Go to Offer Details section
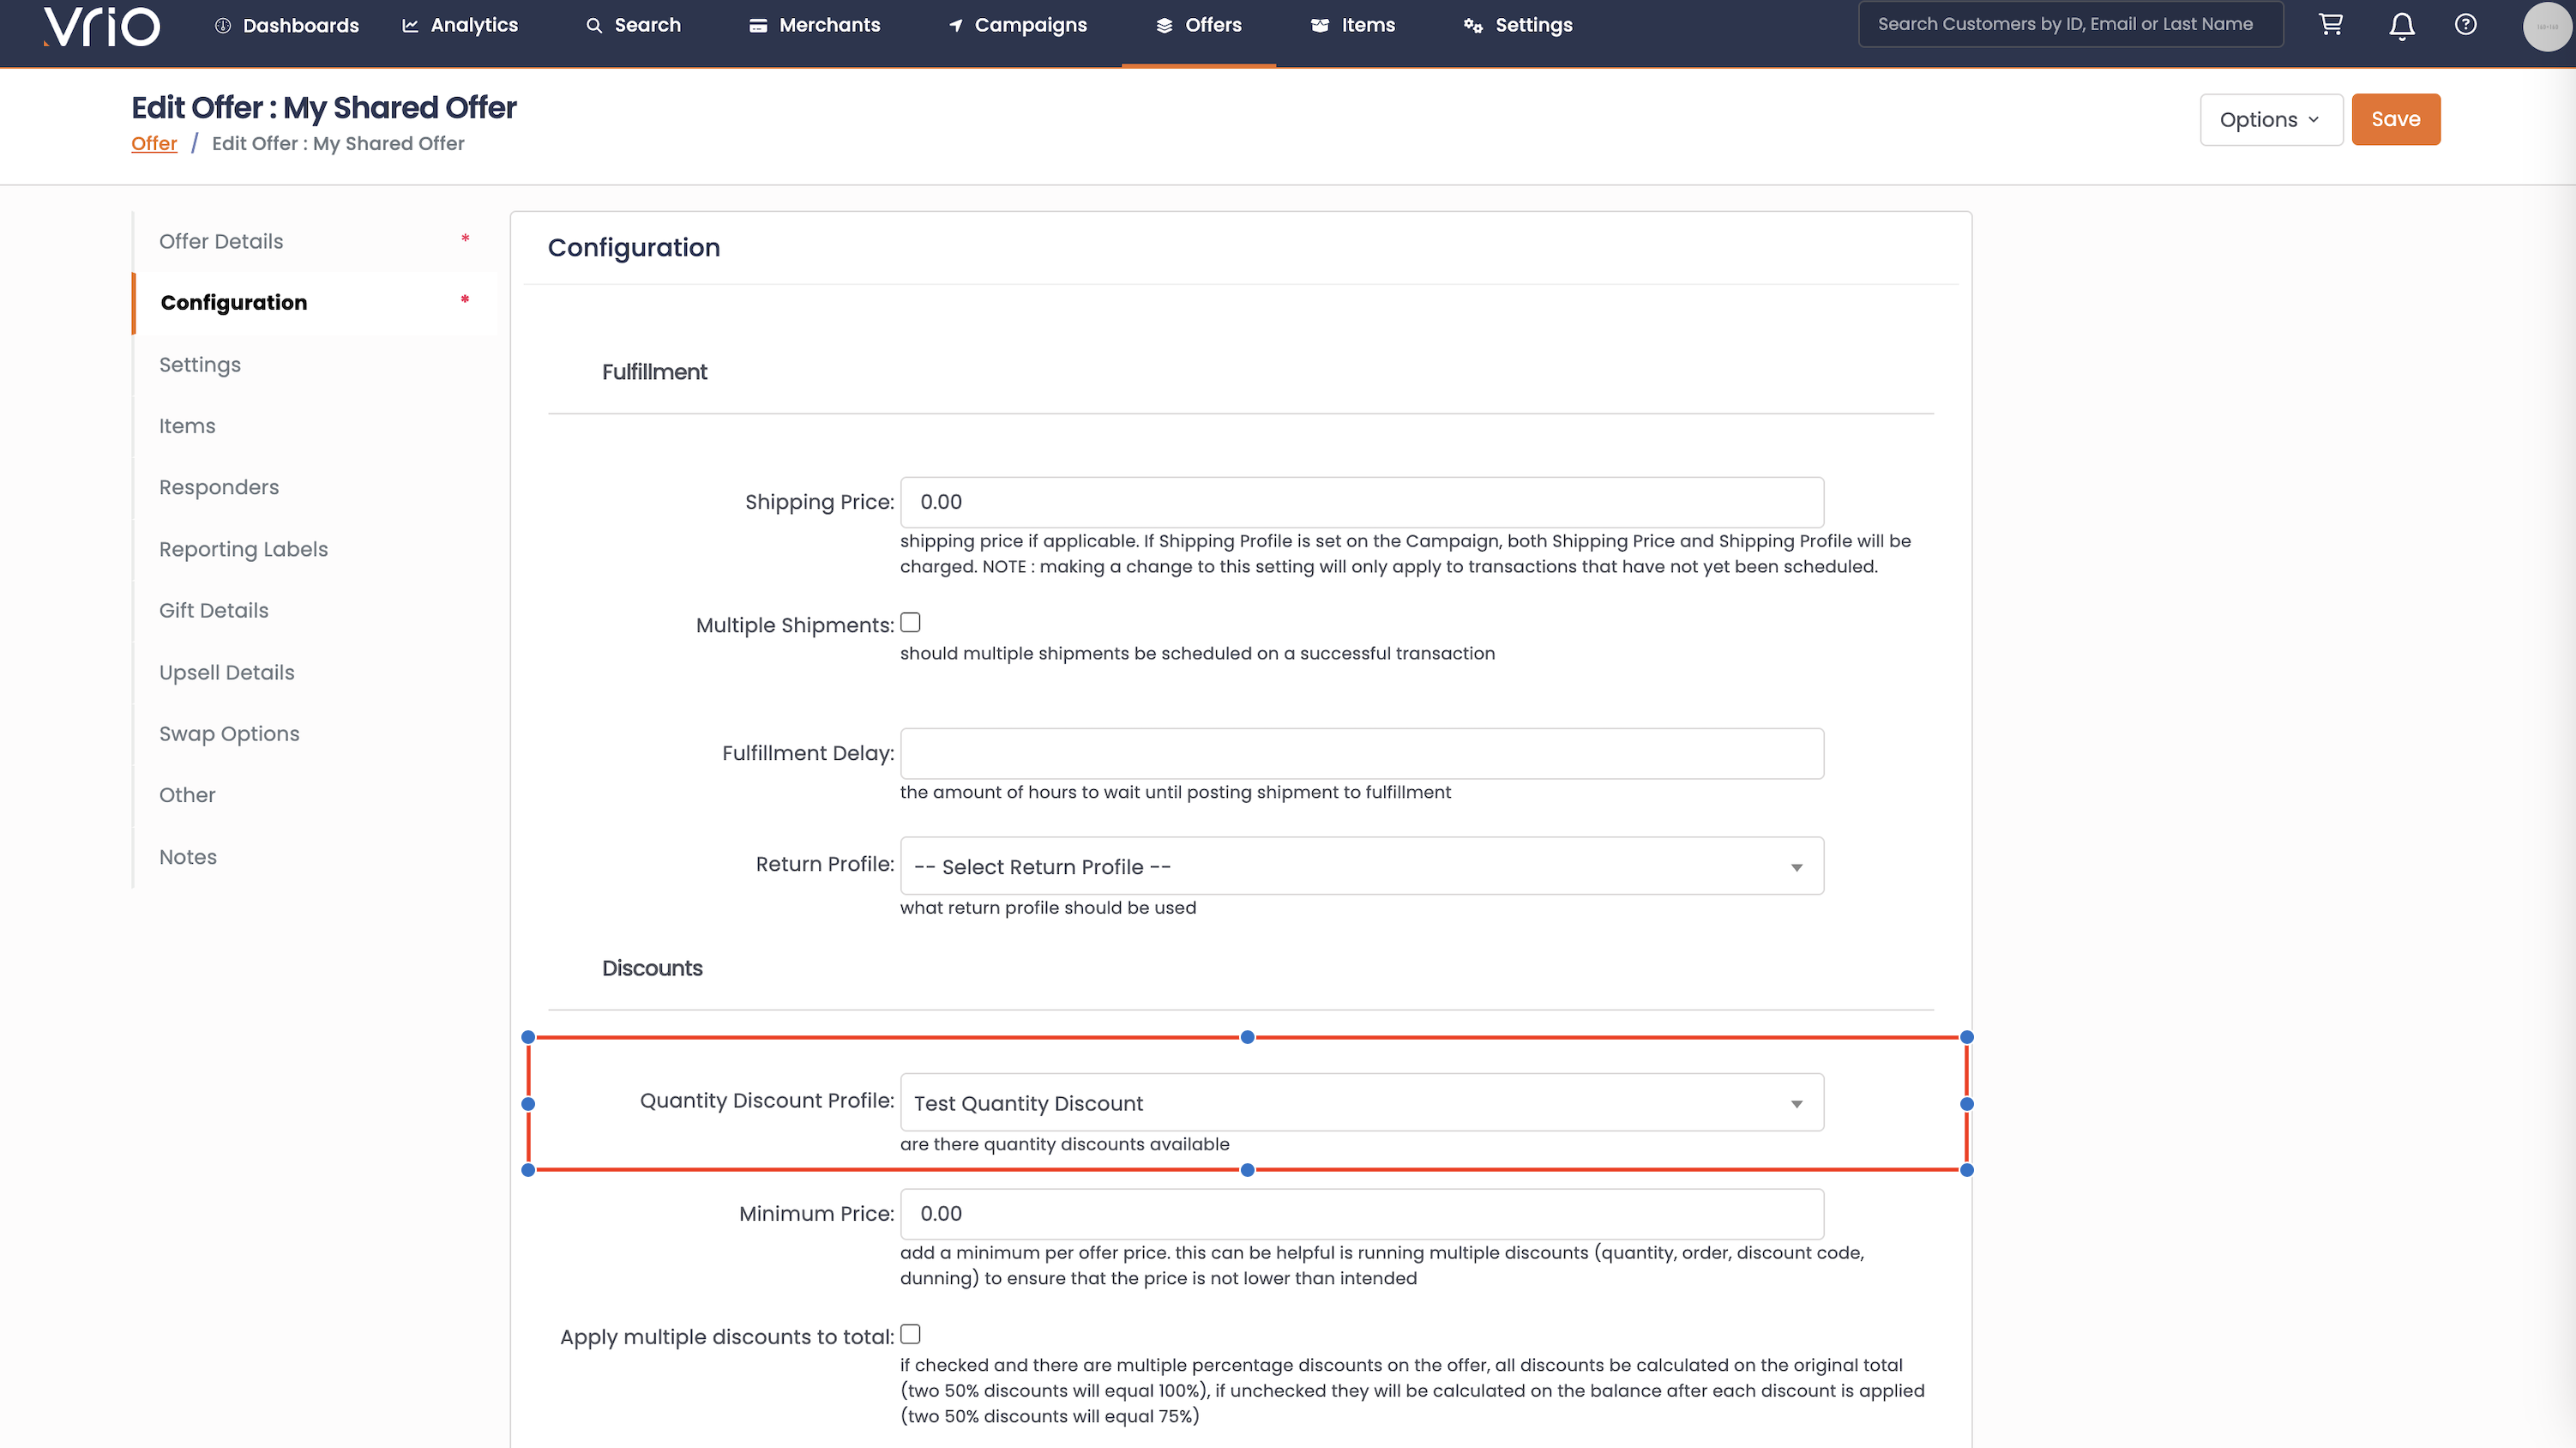This screenshot has width=2576, height=1448. click(316, 241)
